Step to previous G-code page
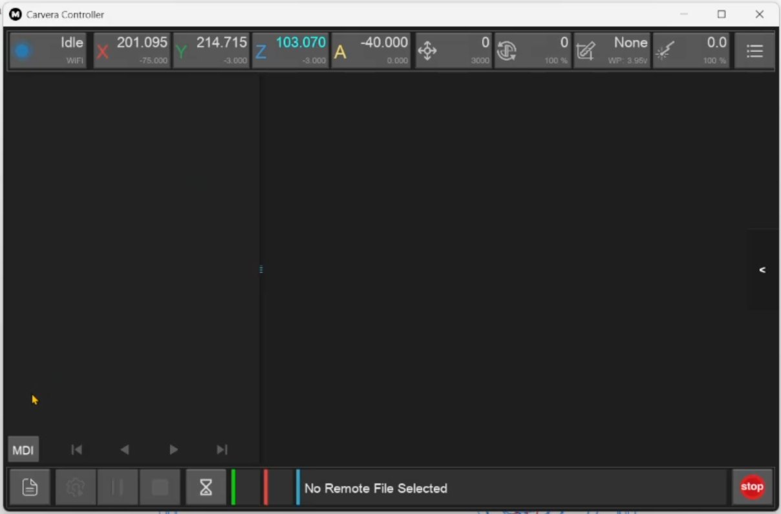The image size is (781, 514). click(x=125, y=449)
